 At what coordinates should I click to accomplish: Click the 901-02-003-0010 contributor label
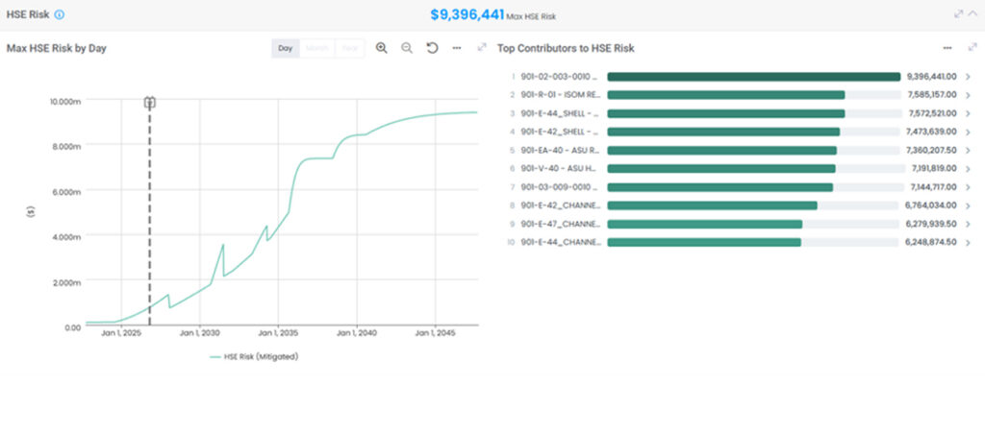[560, 77]
